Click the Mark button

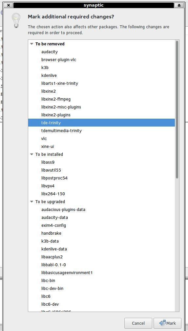point(167,323)
